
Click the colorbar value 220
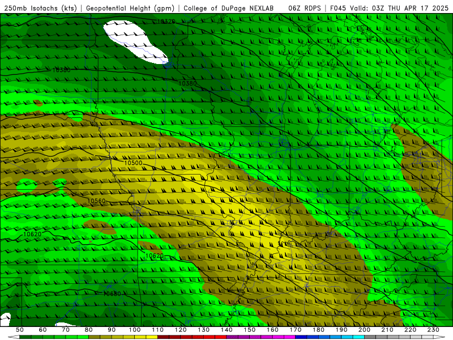(410, 330)
